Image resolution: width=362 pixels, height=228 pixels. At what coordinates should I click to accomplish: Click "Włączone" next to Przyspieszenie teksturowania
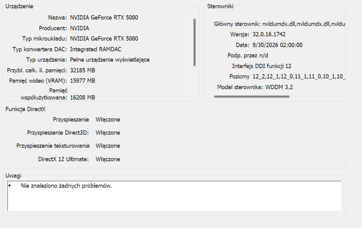[108, 146]
